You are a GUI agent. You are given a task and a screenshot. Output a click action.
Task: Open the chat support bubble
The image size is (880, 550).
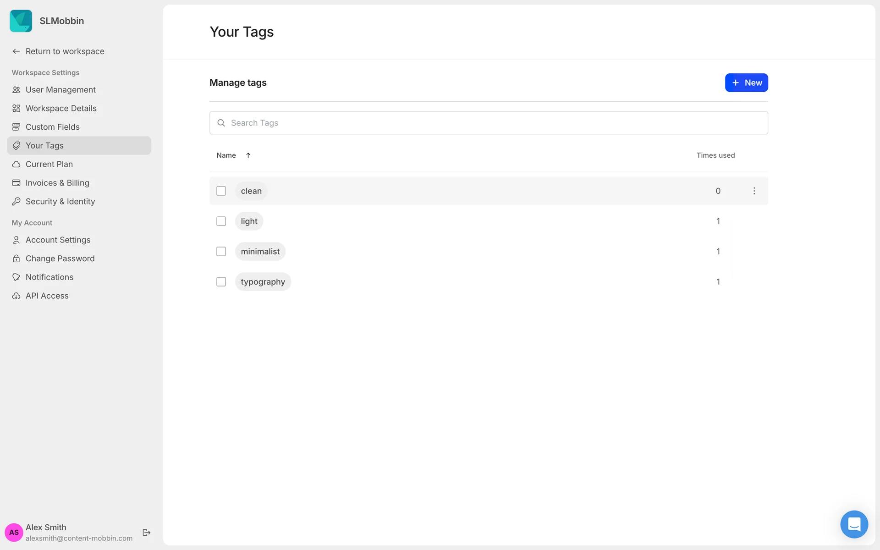(853, 524)
